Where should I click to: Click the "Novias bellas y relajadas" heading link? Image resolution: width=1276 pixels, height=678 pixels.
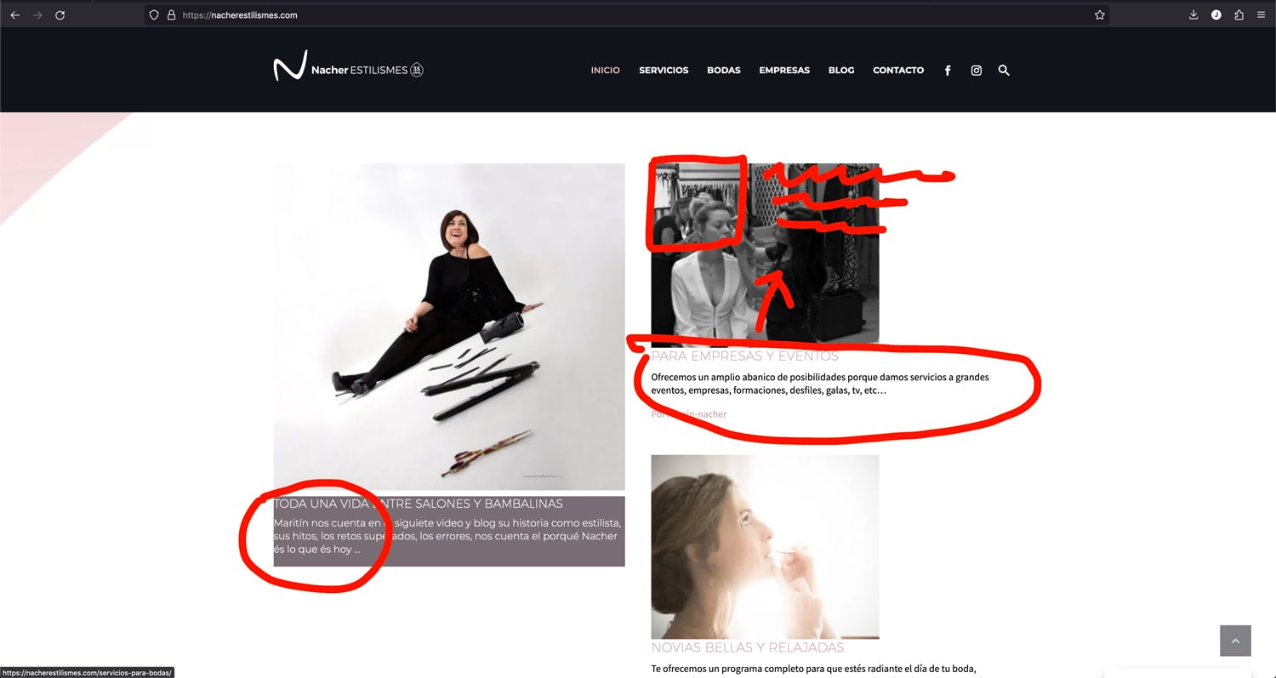(747, 647)
